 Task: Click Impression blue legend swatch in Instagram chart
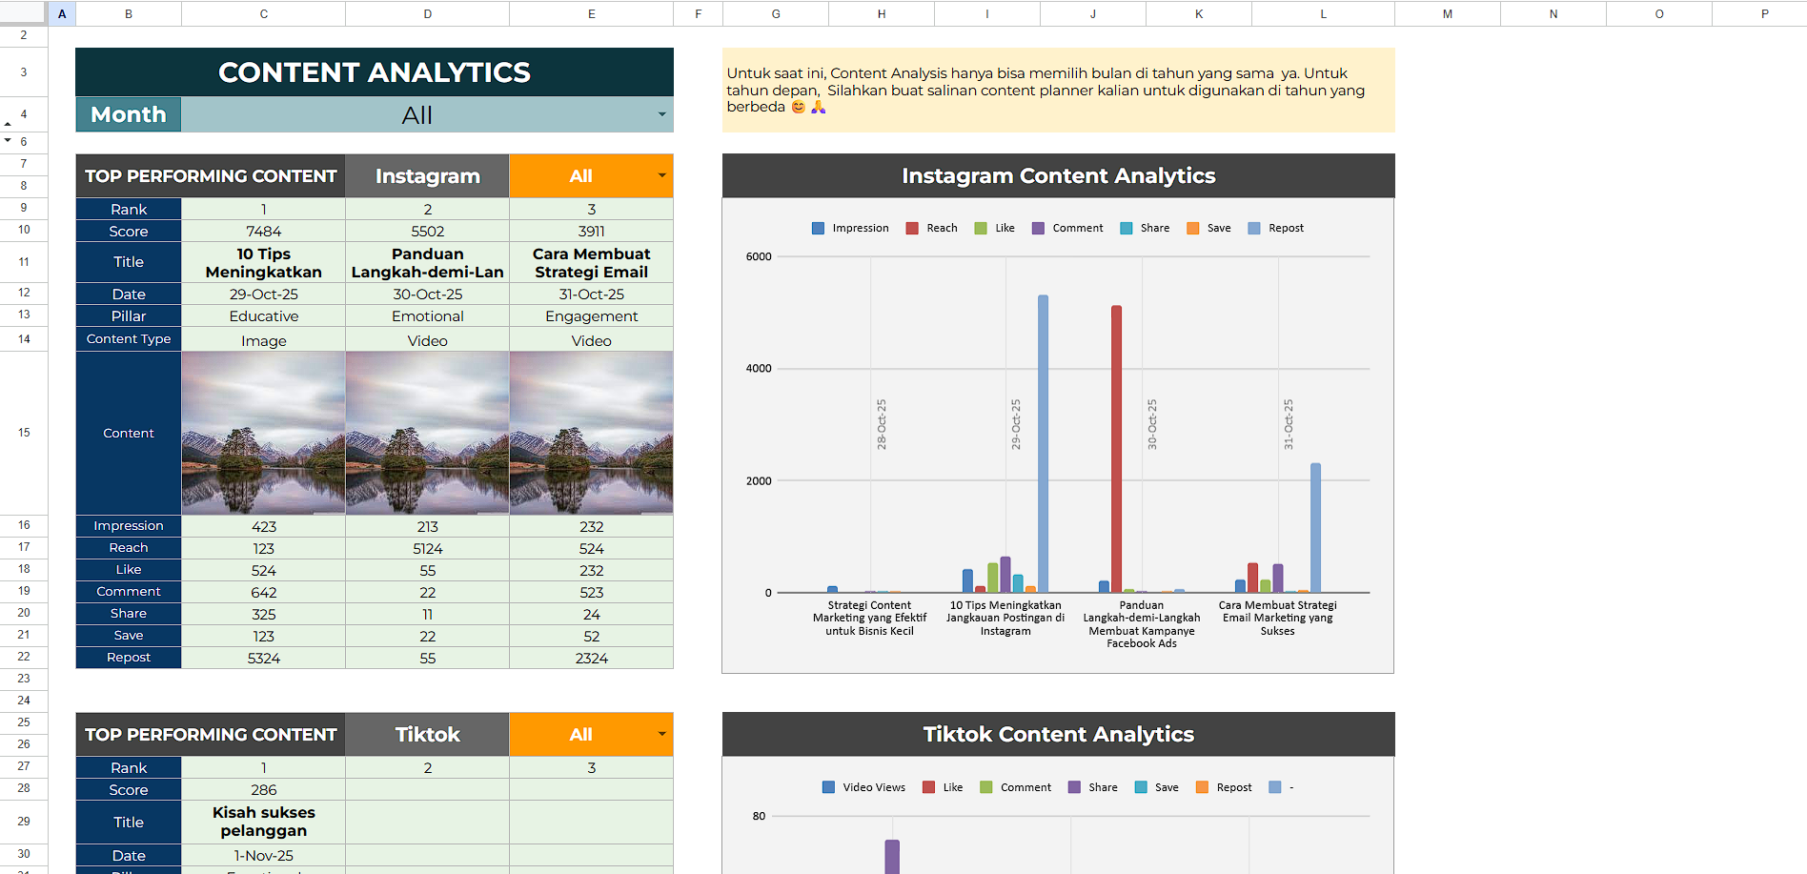[818, 229]
